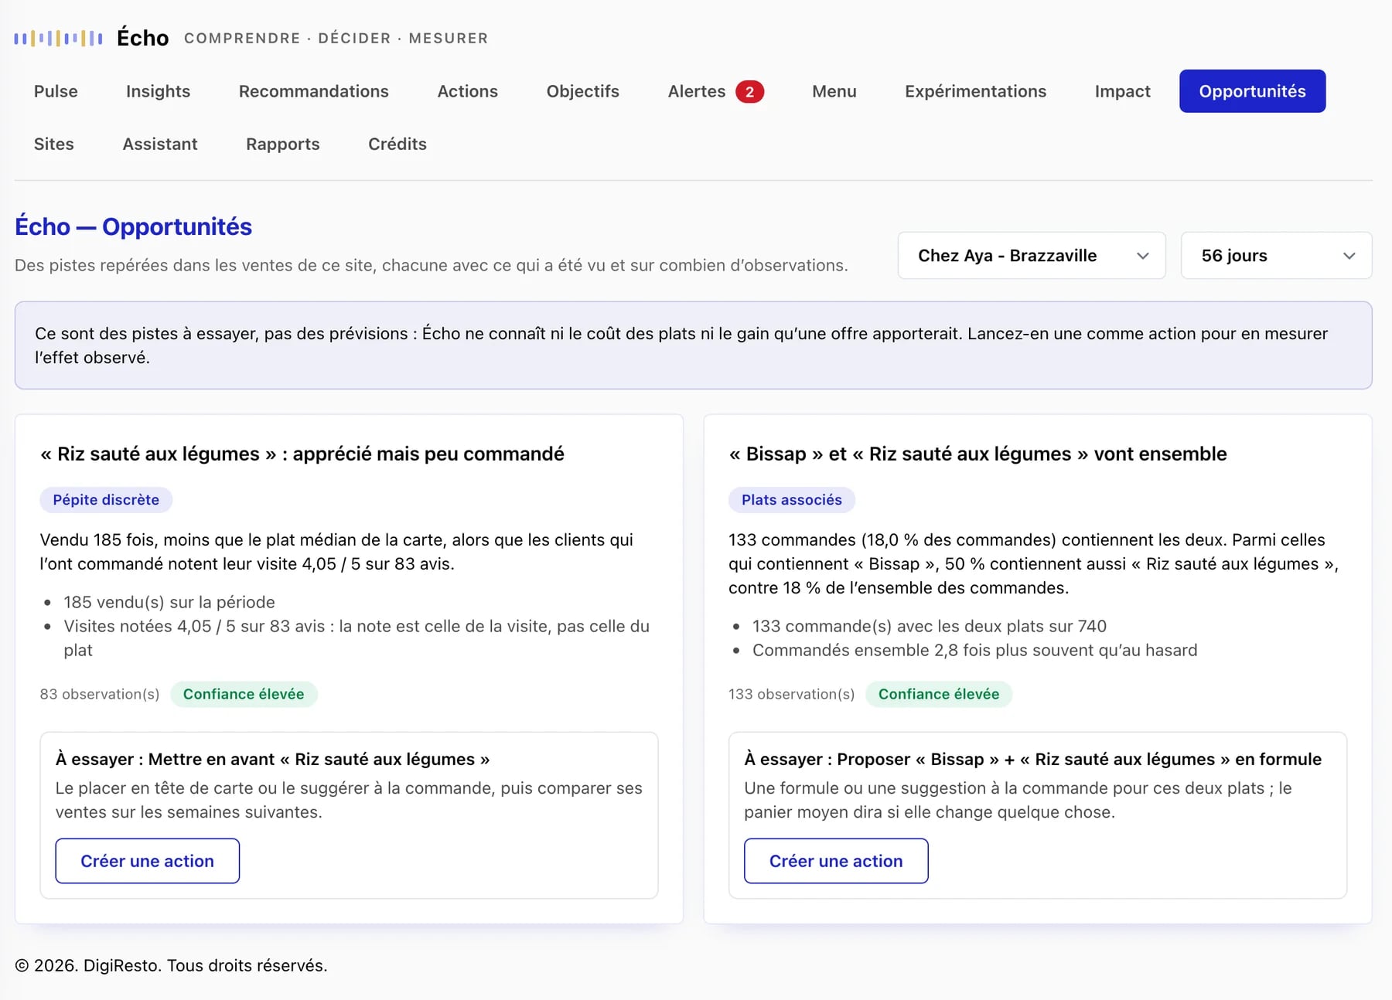Click the red alerts badge showing 2
Screen dimensions: 1392x1000
(749, 92)
